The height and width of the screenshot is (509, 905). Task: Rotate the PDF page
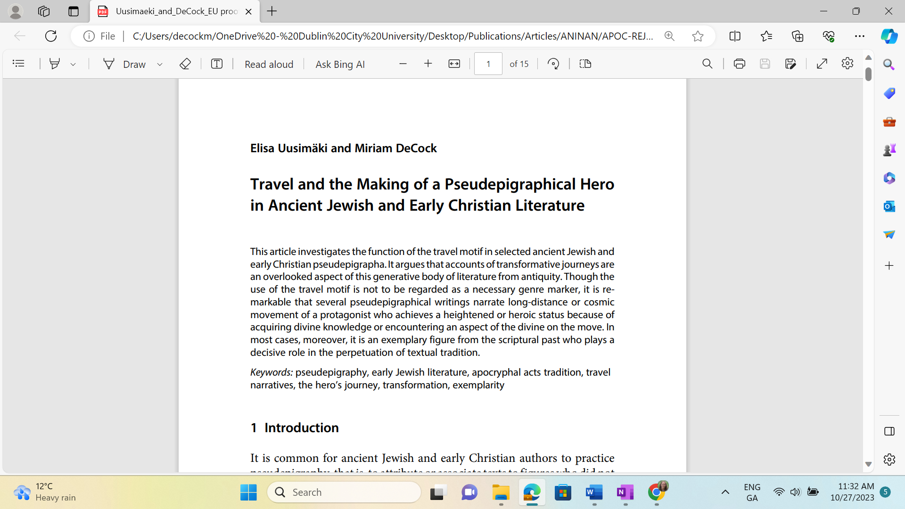pyautogui.click(x=553, y=64)
